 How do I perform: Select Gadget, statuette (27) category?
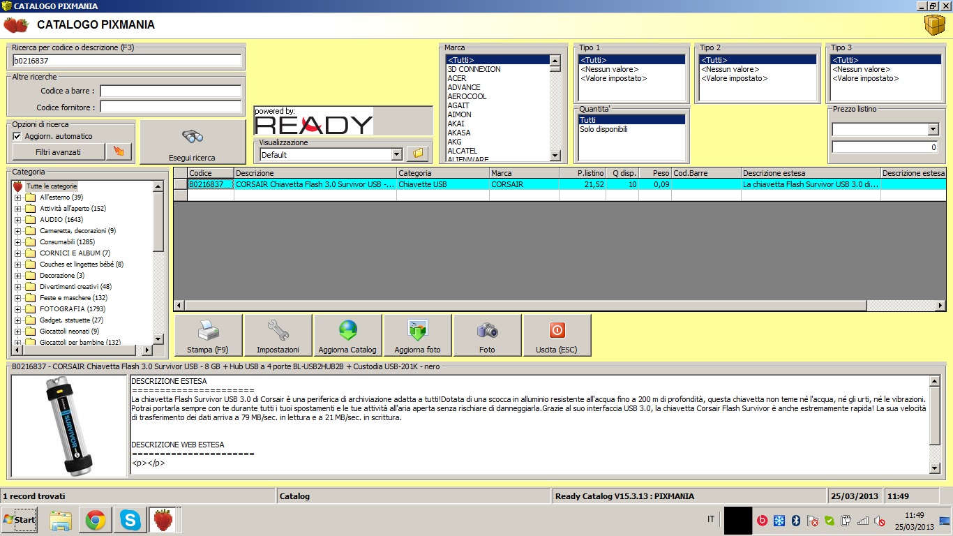point(71,320)
